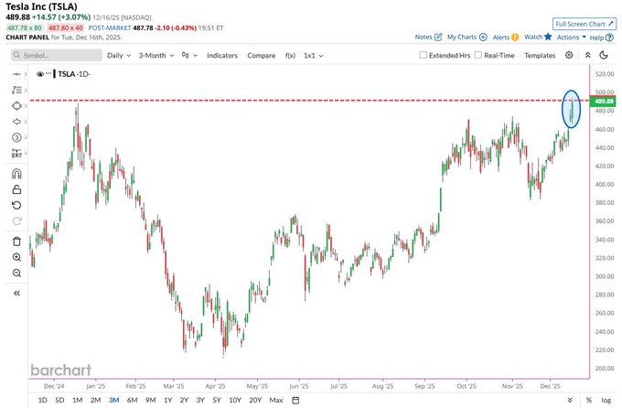
Task: Select the 20Y time range
Action: pyautogui.click(x=255, y=400)
